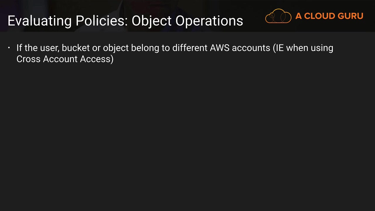The width and height of the screenshot is (375, 211).
Task: Click the text "(IE when using"
Action: [x=303, y=48]
